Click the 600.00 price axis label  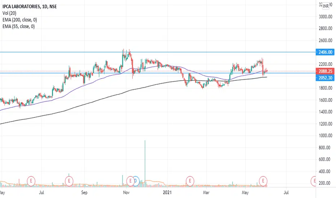click(324, 159)
